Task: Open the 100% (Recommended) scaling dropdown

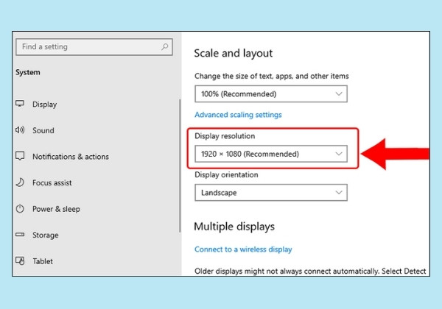Action: 271,94
